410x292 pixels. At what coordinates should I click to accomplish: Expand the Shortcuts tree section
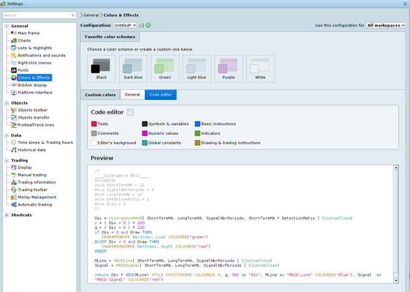pos(6,215)
